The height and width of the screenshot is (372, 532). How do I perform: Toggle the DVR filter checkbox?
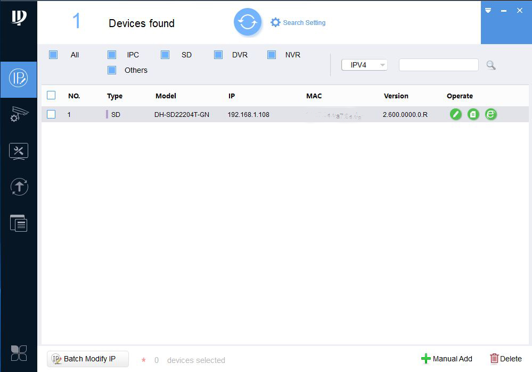point(218,55)
